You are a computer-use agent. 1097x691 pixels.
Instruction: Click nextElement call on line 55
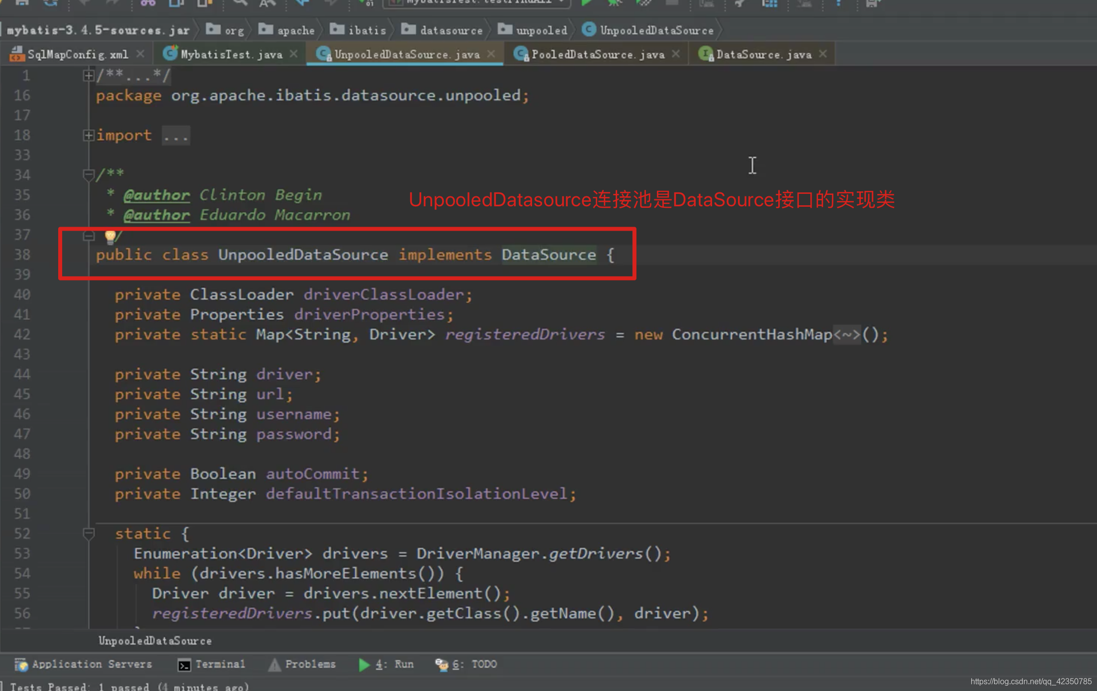[430, 593]
